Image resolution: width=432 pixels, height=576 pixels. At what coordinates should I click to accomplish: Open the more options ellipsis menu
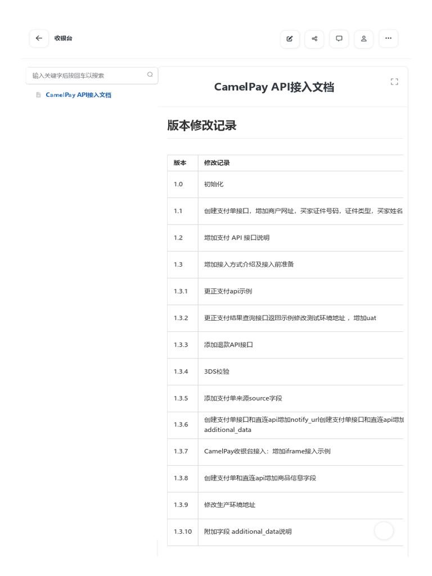(388, 39)
